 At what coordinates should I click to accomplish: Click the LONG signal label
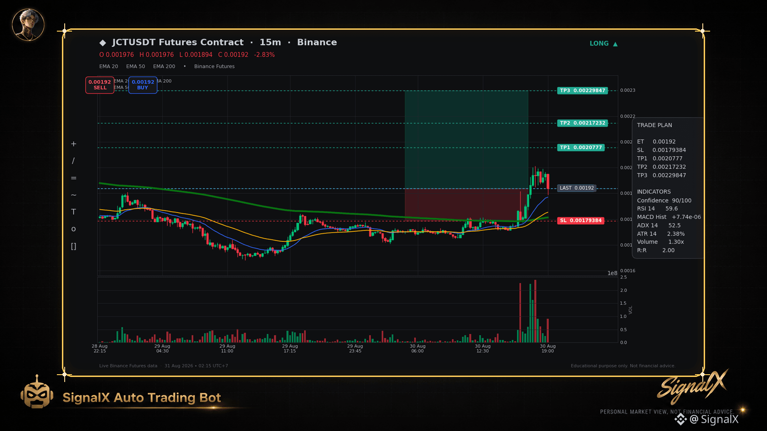point(599,44)
